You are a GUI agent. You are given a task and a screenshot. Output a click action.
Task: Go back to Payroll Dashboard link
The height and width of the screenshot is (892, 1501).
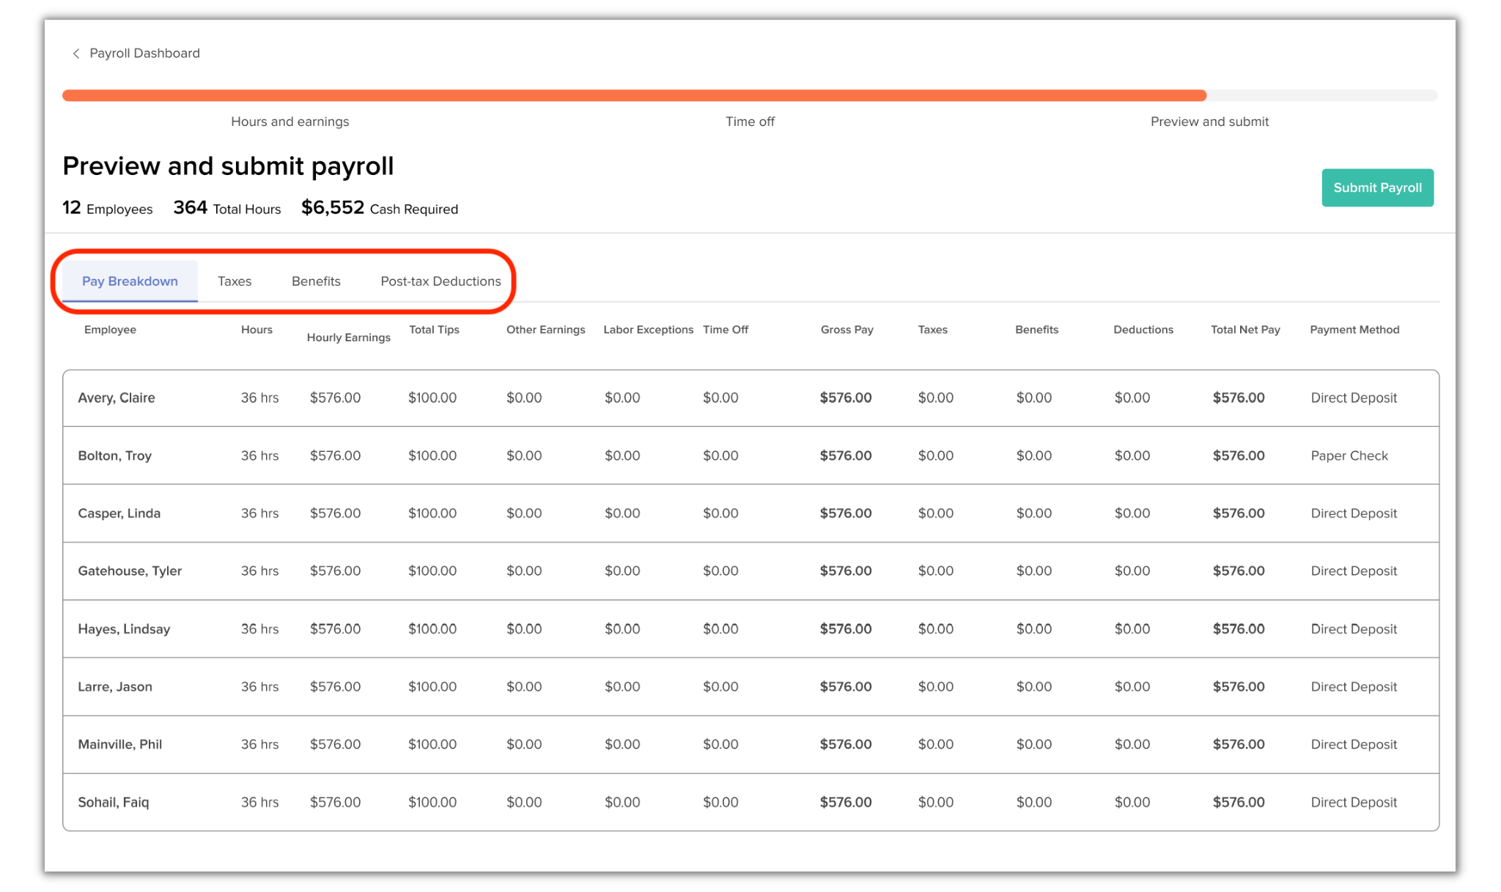144,53
